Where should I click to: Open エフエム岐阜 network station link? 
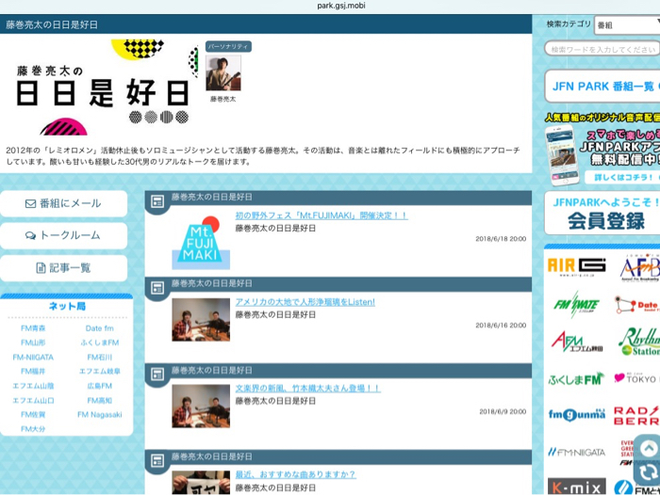tap(100, 371)
